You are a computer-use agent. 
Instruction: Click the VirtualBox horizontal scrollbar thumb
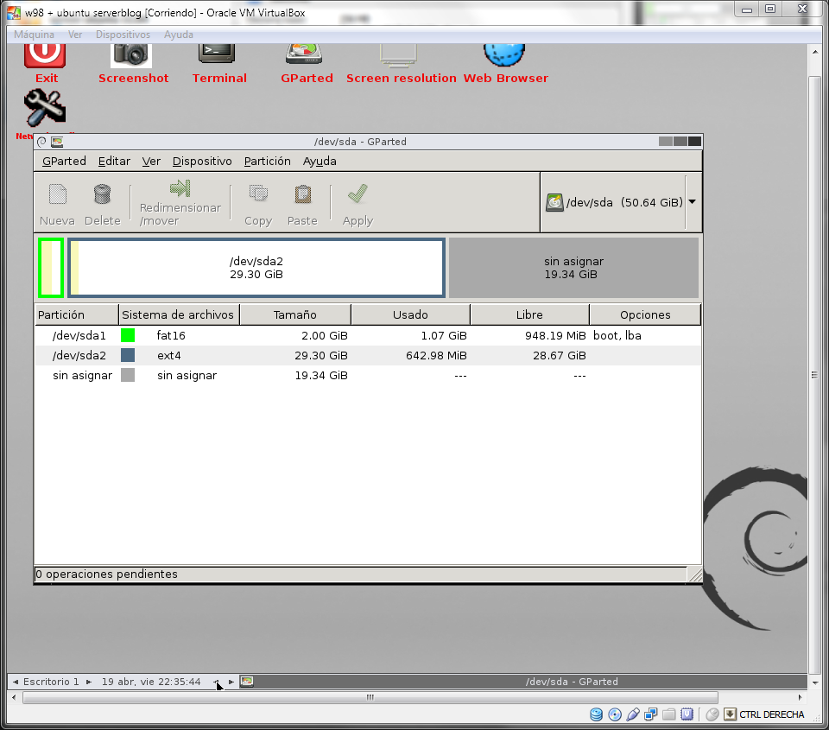coord(370,697)
